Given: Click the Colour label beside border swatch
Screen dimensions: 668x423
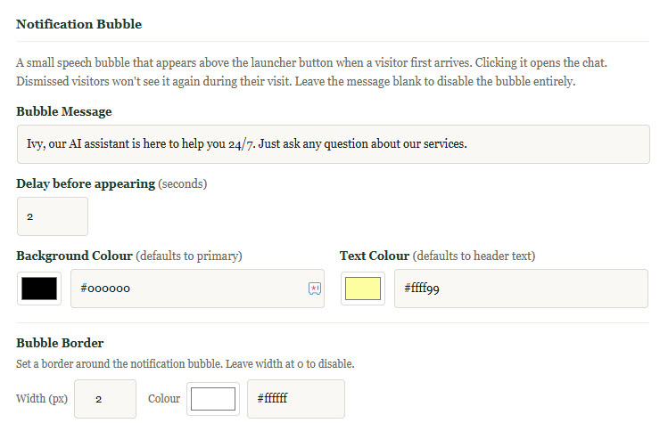Looking at the screenshot, I should [x=163, y=399].
